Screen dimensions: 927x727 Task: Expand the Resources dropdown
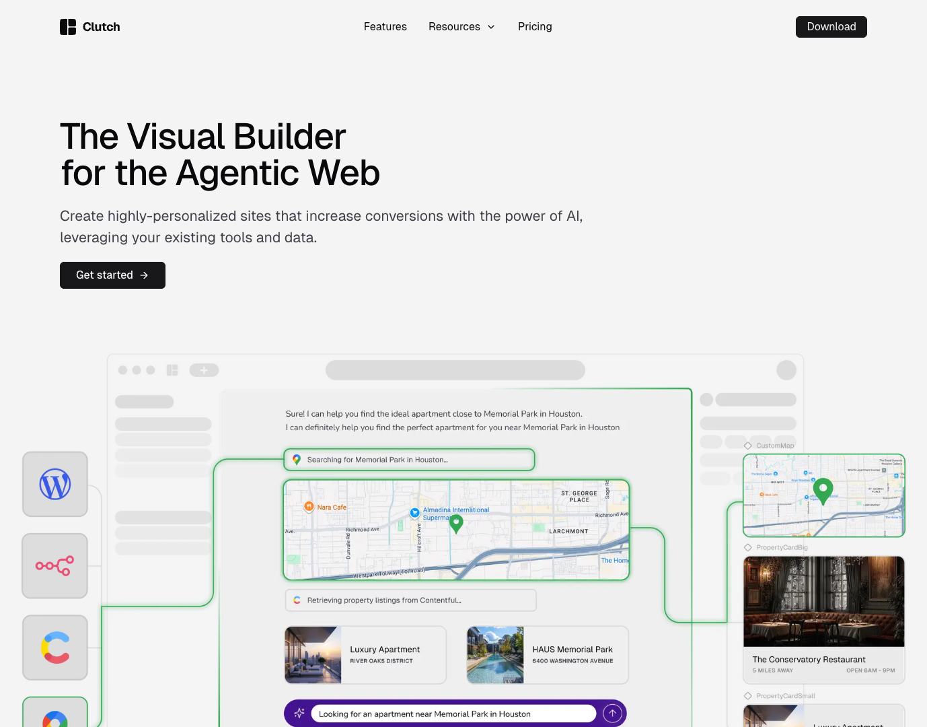[x=461, y=27]
